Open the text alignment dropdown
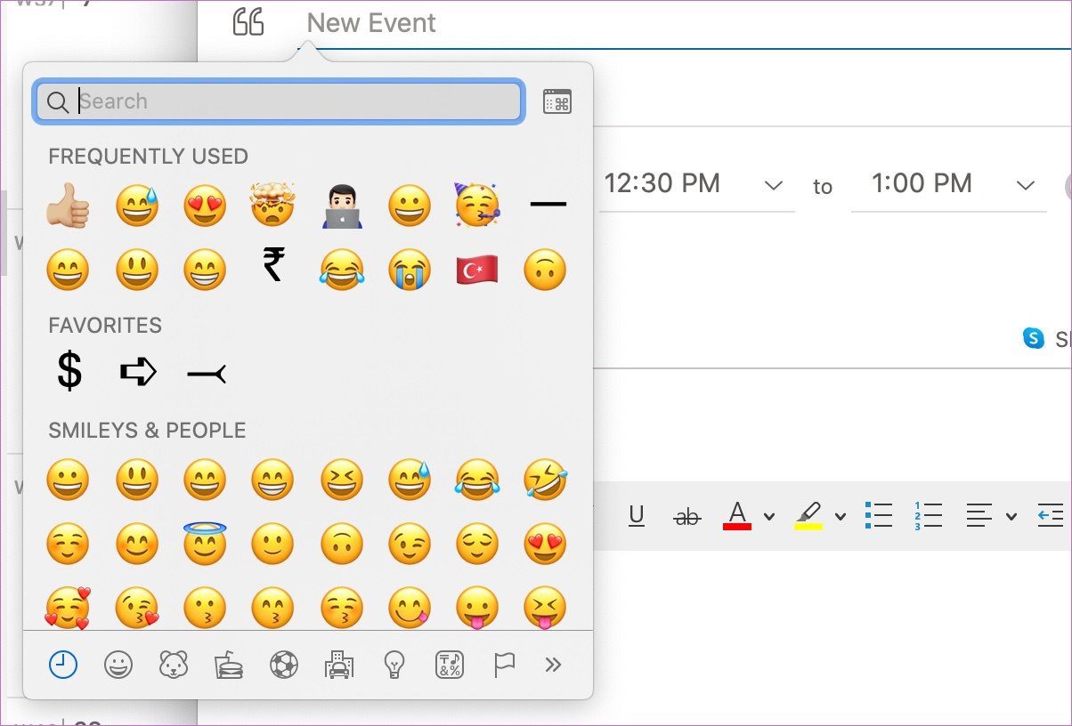This screenshot has width=1072, height=726. [1011, 516]
